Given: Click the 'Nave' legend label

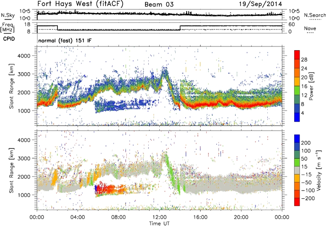Looking at the screenshot, I should point(310,28).
